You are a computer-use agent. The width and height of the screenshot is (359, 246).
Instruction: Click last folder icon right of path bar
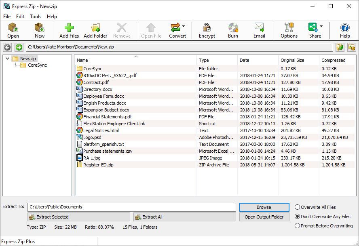click(x=352, y=47)
